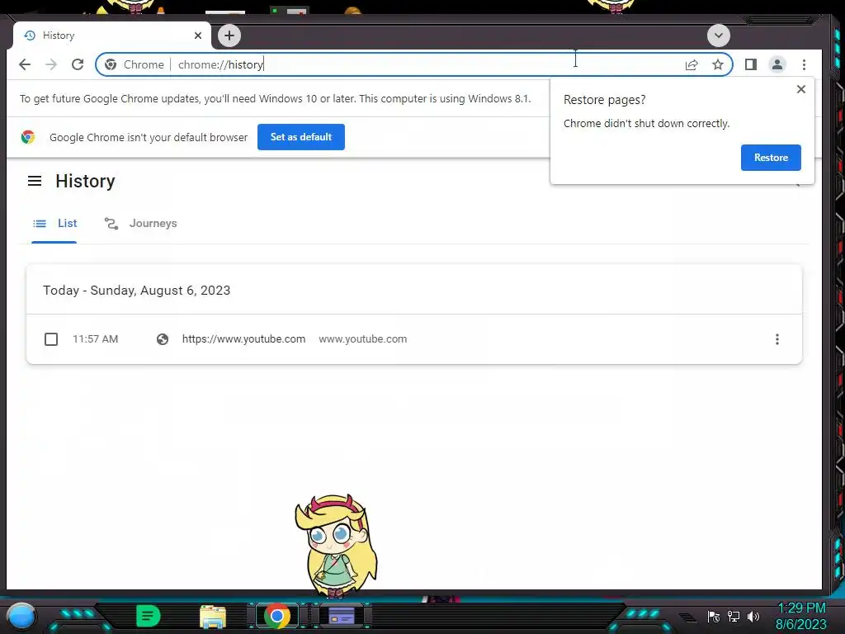Click the Today - Sunday, August 6, 2023 heading
The image size is (845, 634).
[x=137, y=290]
